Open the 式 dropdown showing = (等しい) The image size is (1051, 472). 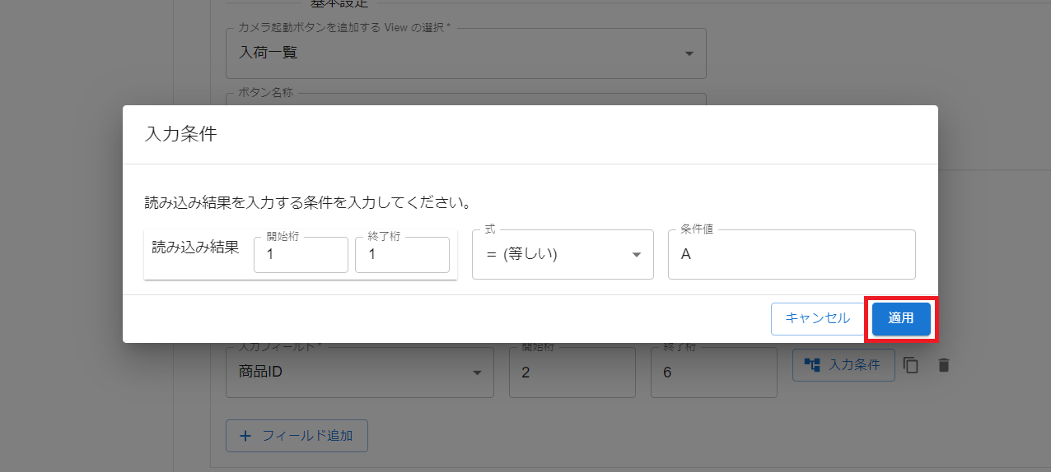[563, 254]
